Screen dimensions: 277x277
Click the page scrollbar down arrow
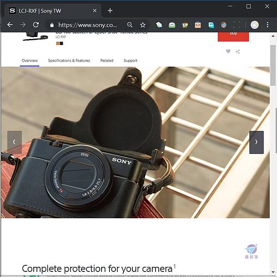pos(273,272)
